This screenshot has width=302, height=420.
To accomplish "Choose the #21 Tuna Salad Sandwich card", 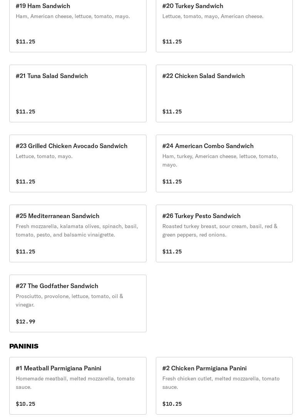I will point(78,93).
